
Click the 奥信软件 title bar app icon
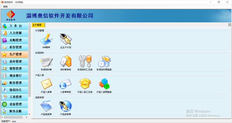(x=2, y=2)
